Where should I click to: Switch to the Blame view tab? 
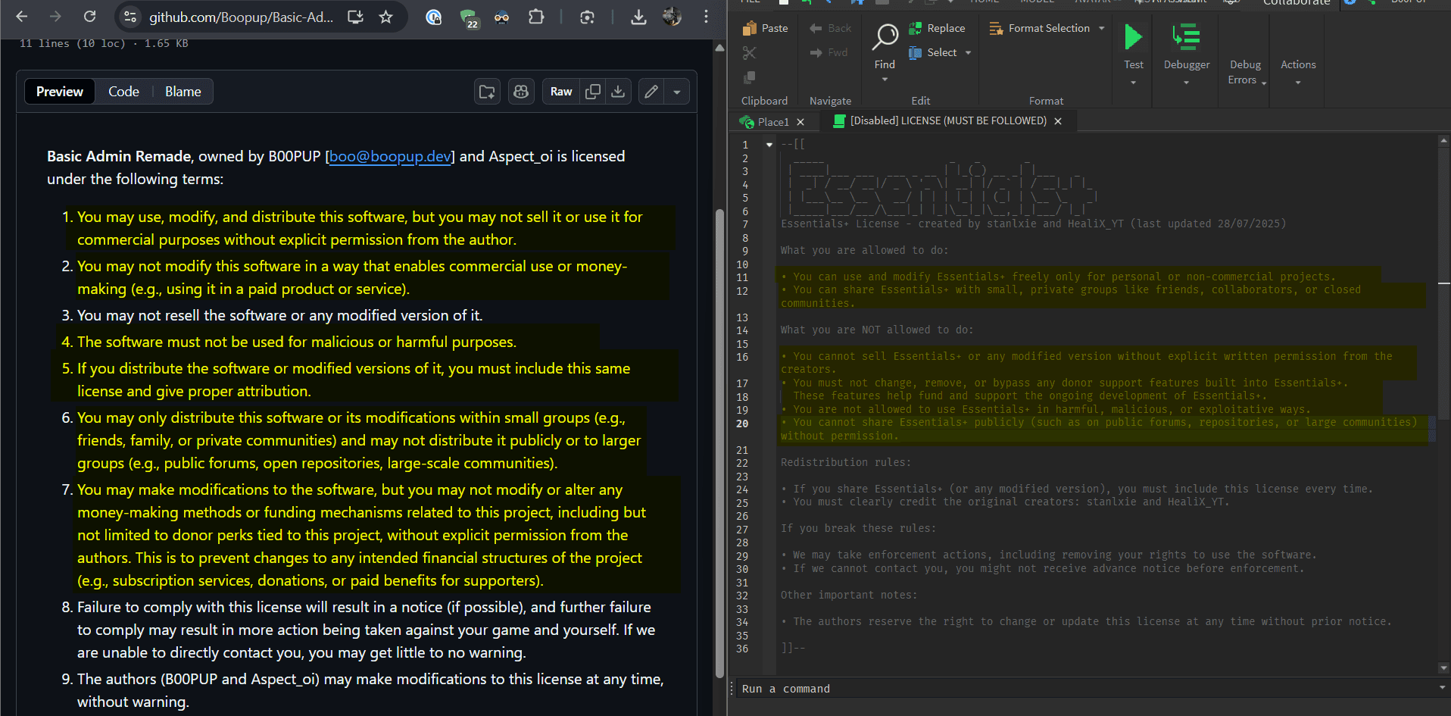183,92
